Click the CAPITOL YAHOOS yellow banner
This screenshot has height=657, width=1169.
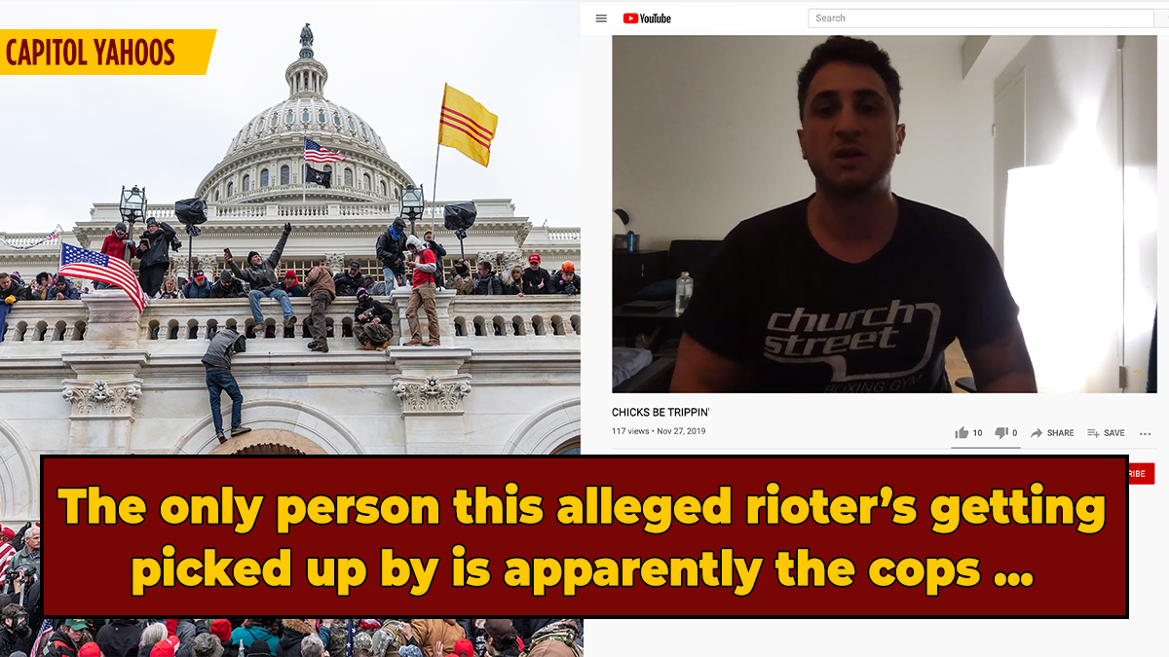[x=105, y=52]
